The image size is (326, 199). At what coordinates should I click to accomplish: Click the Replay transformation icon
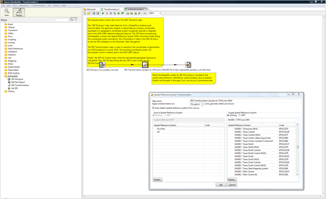[123, 13]
